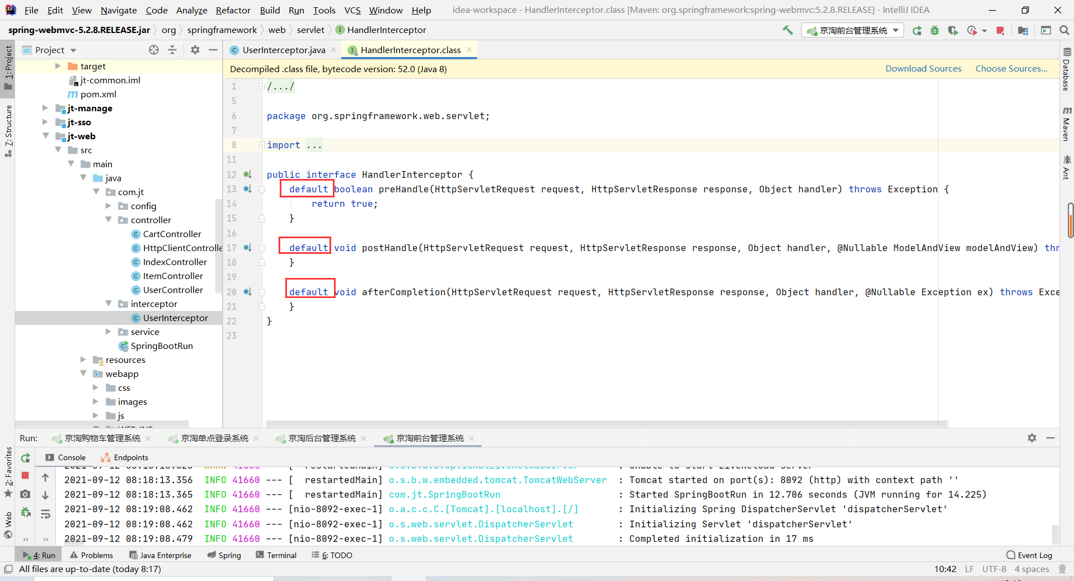Click the Rerun icon in the main toolbar
The width and height of the screenshot is (1074, 581).
(917, 30)
